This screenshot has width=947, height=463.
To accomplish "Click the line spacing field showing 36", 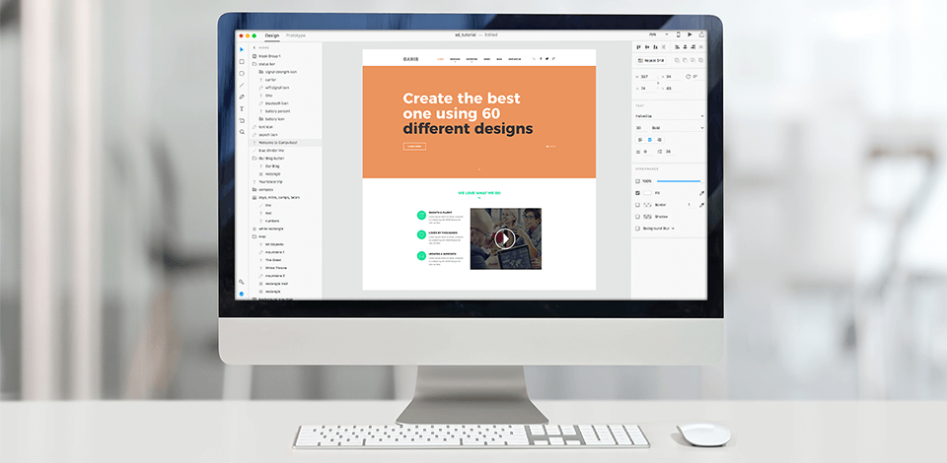I will 669,152.
